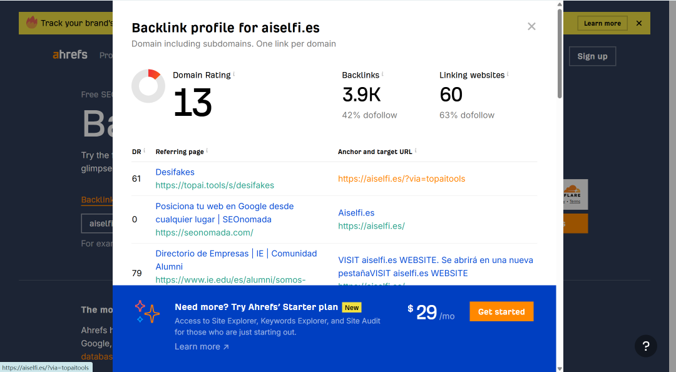Click the Get started button
Image resolution: width=676 pixels, height=372 pixels.
(x=501, y=312)
